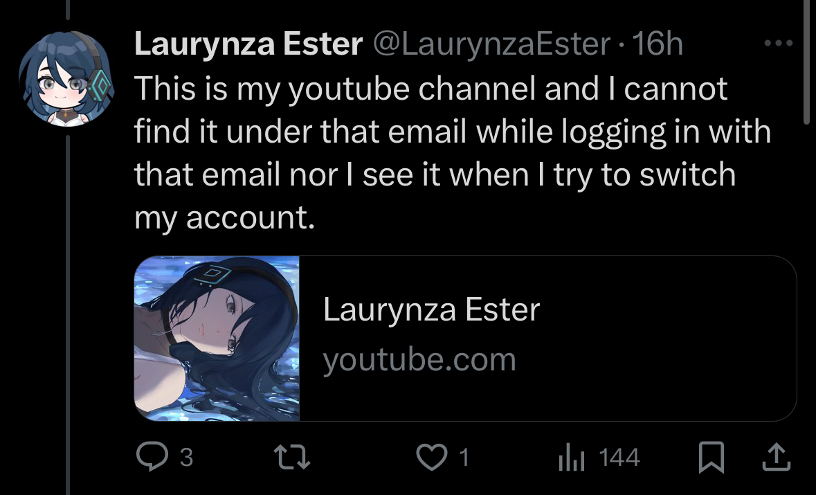Screen dimensions: 816x495
Task: Open the three-dot more options menu
Action: 777,44
